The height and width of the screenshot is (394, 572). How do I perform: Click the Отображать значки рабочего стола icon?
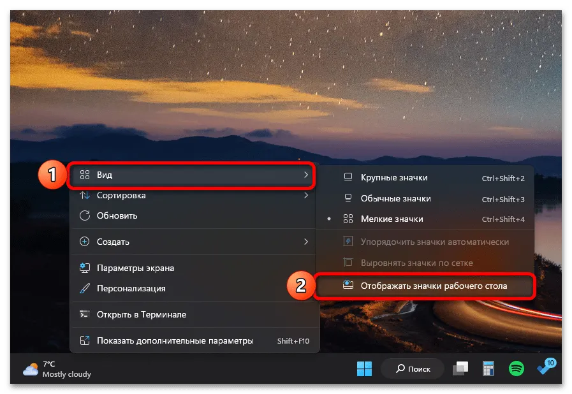(348, 285)
